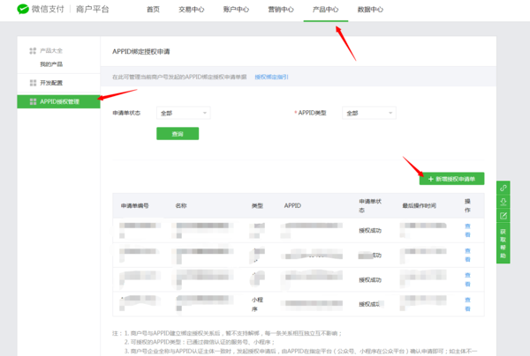This screenshot has height=356, width=530.
Task: Expand the APPID类型 dropdown
Action: pyautogui.click(x=369, y=113)
